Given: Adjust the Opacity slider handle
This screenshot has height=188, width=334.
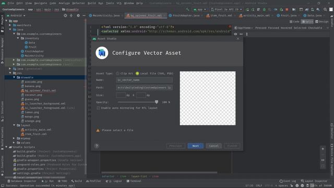Looking at the screenshot, I should click(157, 102).
